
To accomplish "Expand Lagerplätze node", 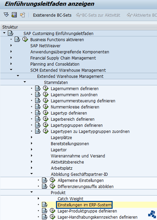I will pyautogui.click(x=31, y=137).
